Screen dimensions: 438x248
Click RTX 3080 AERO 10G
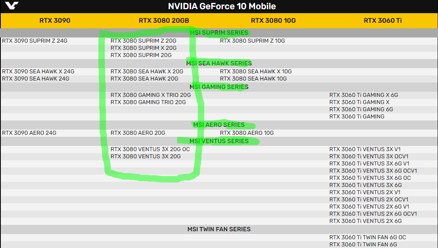coord(247,133)
